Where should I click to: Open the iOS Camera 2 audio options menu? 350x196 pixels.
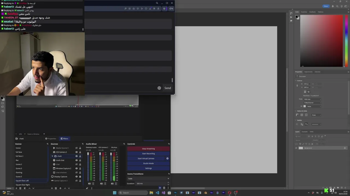pyautogui.click(x=105, y=183)
